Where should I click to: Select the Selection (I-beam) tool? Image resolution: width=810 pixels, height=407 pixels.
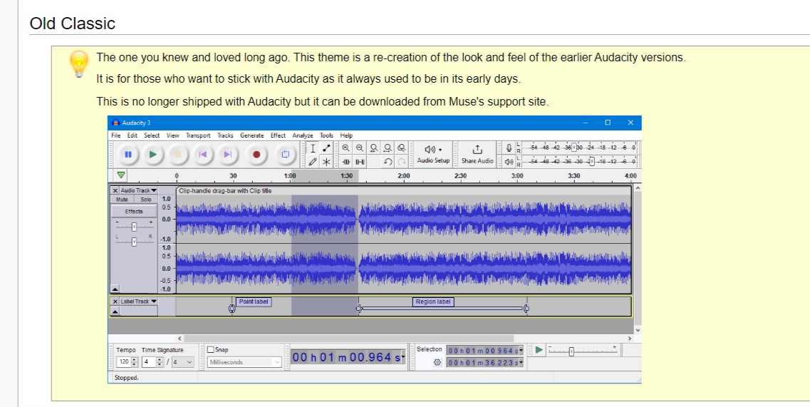coord(313,148)
